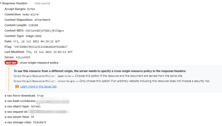The width and height of the screenshot is (222, 126).
Task: Click the Cross-Origin-Resource-Policy: same-site code text
Action: 42,76
